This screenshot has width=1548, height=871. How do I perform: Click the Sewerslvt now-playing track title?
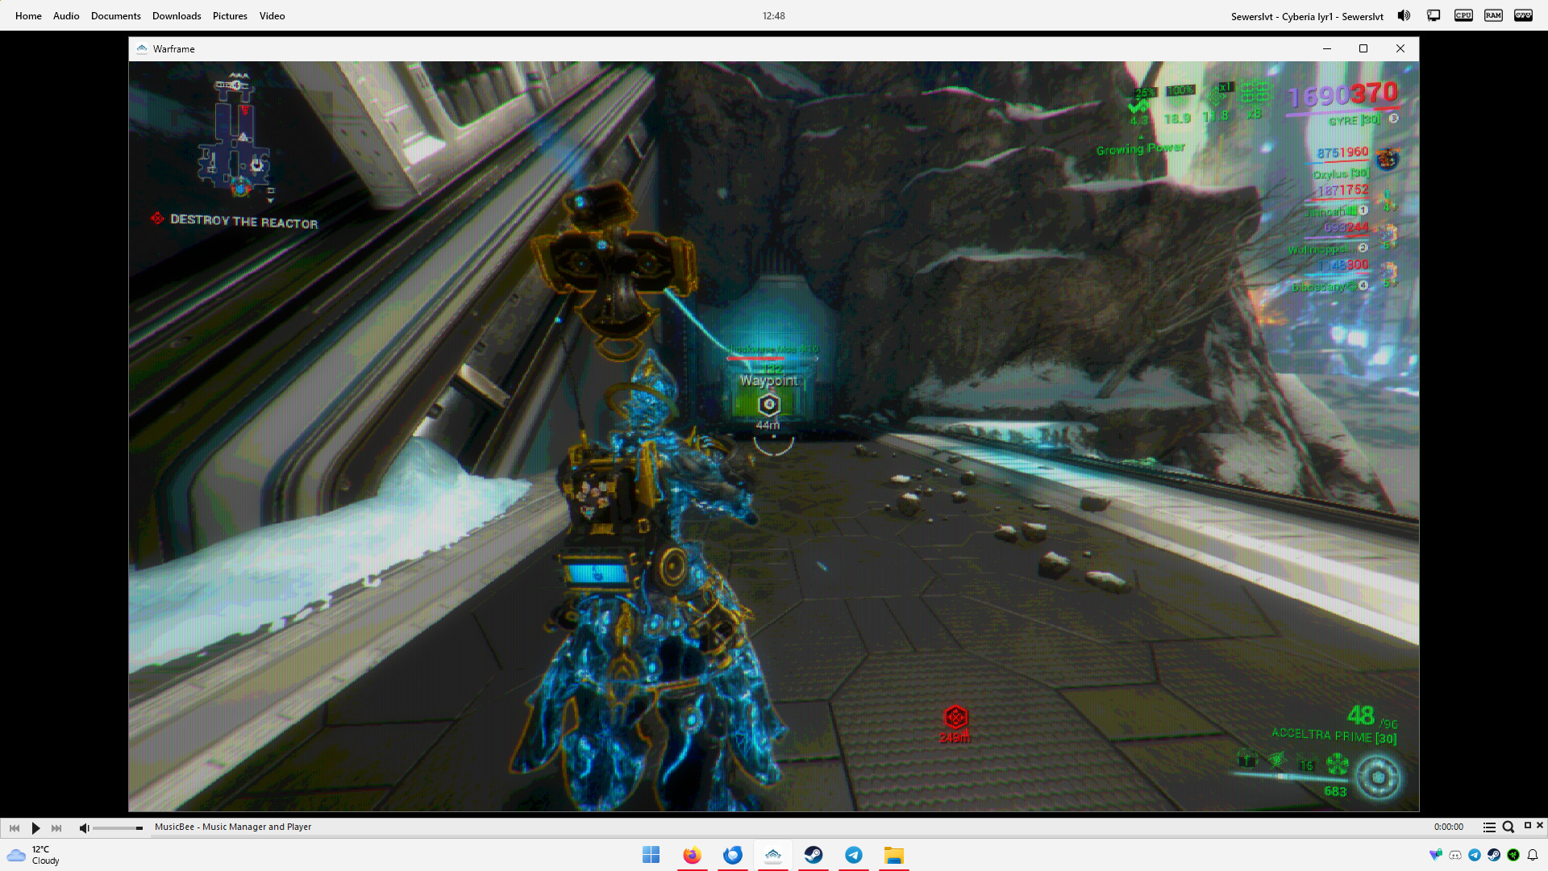click(1306, 16)
